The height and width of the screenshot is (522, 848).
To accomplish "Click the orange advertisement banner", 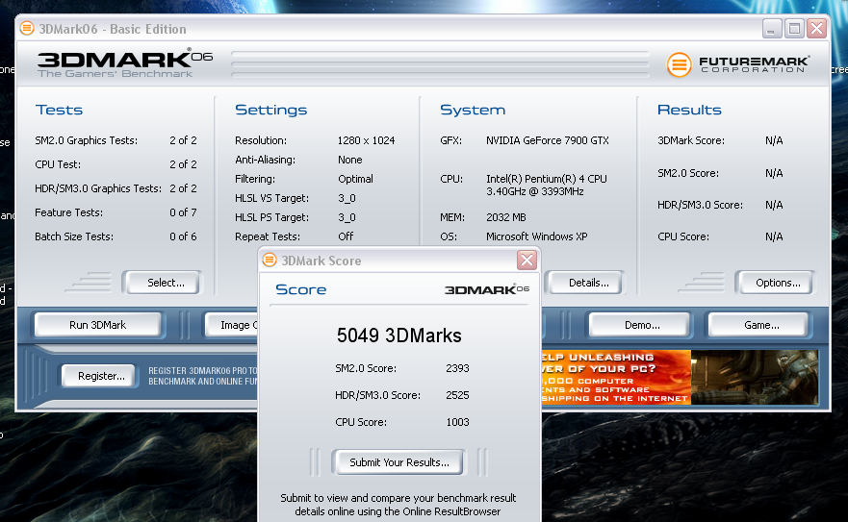I will (680, 377).
